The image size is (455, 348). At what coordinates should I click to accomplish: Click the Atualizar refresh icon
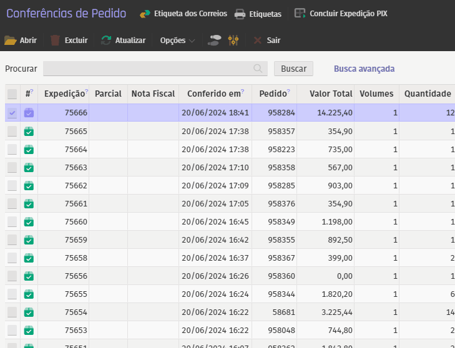[x=106, y=41]
